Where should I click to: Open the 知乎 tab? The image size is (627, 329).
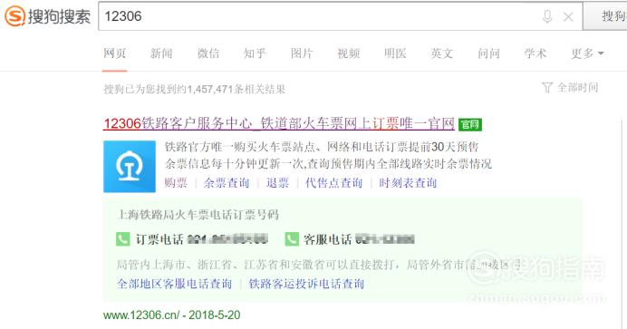click(255, 53)
